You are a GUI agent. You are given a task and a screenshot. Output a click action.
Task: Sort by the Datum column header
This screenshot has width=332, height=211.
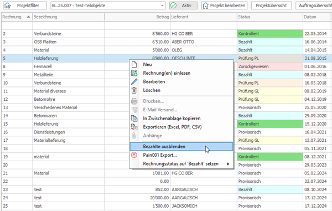click(317, 17)
